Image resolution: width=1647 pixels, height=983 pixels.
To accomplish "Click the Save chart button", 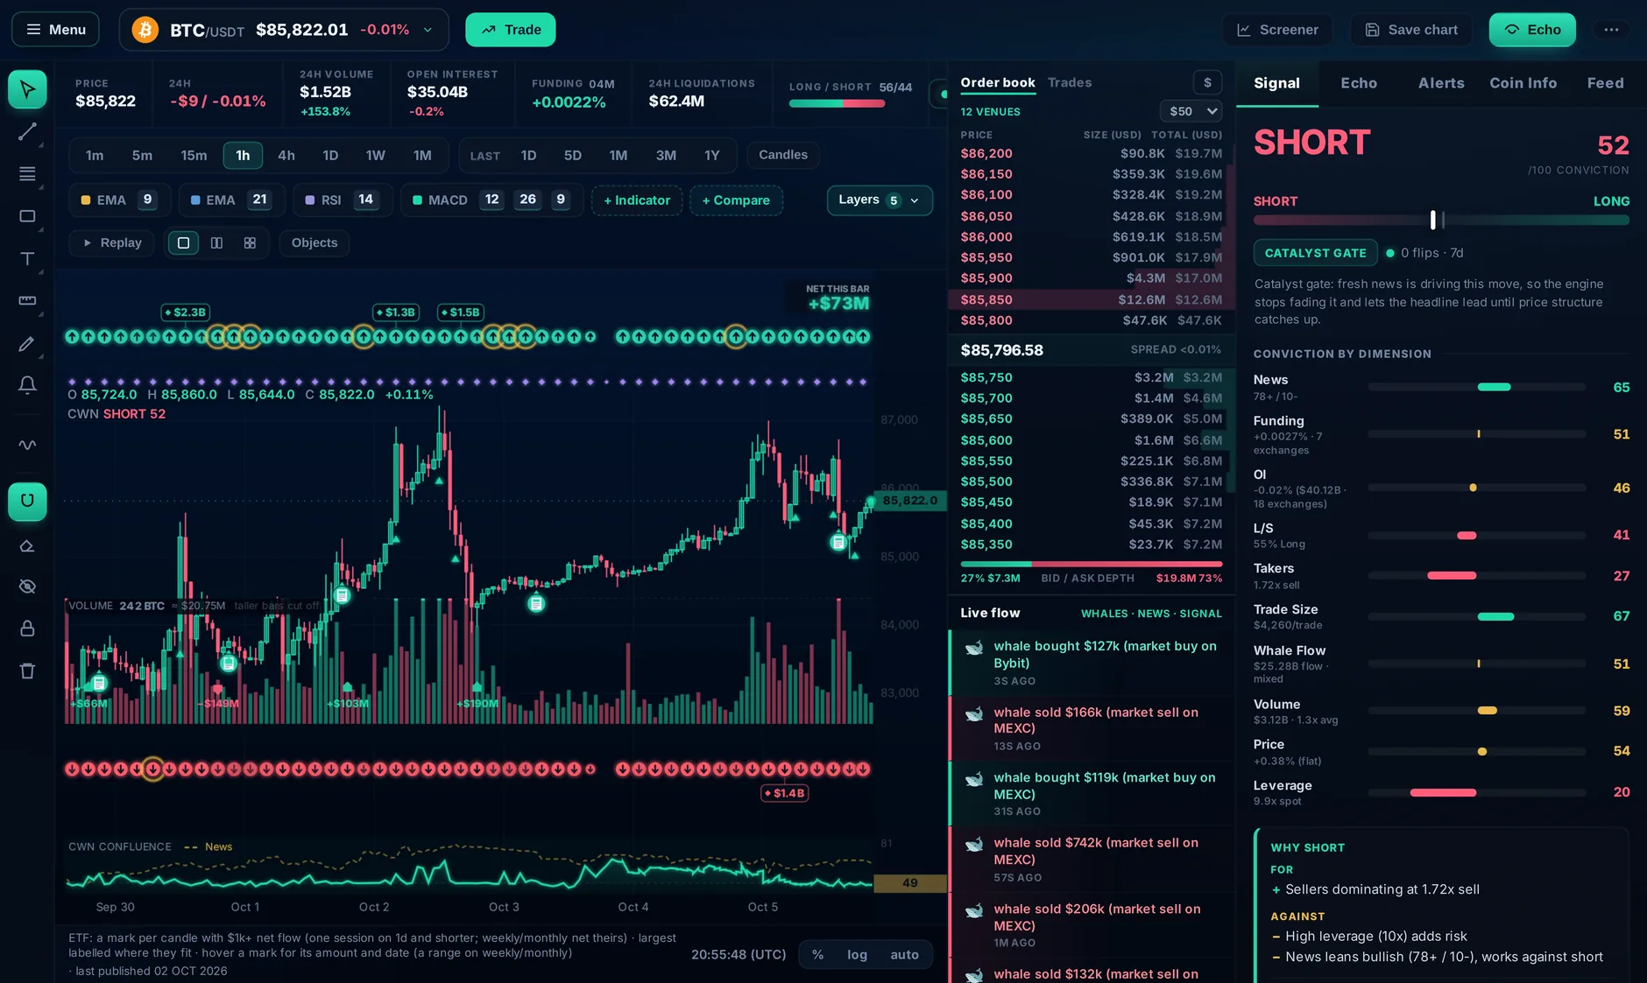I will click(1410, 30).
